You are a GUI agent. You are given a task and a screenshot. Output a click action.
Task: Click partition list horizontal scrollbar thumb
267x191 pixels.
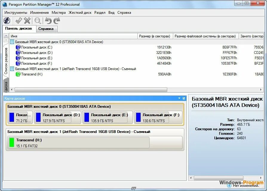click(91, 90)
